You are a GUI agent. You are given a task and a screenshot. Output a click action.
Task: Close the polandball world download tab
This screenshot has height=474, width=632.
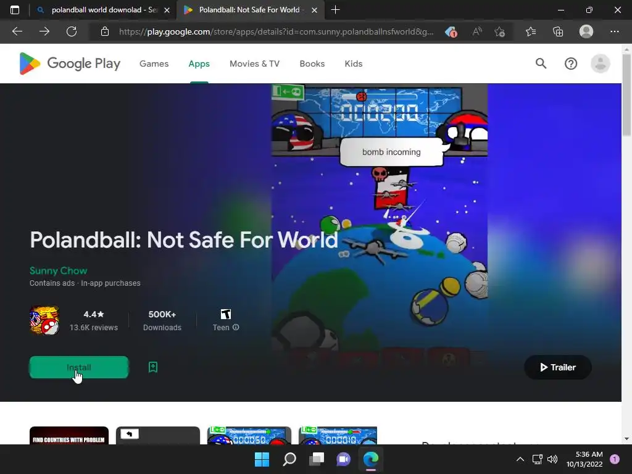(167, 10)
